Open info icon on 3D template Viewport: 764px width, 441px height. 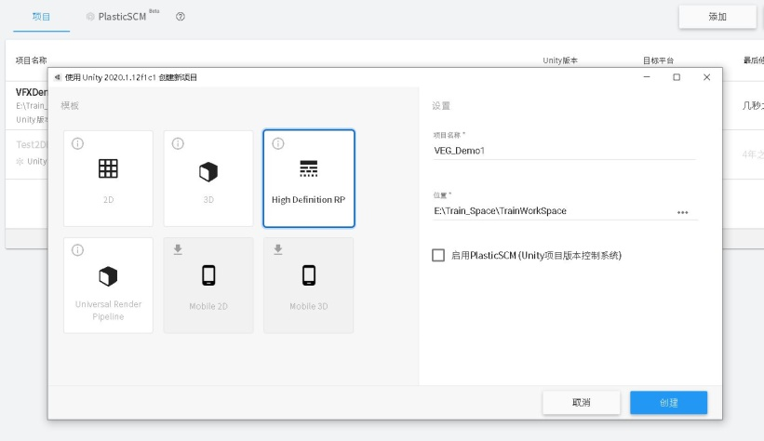click(178, 143)
